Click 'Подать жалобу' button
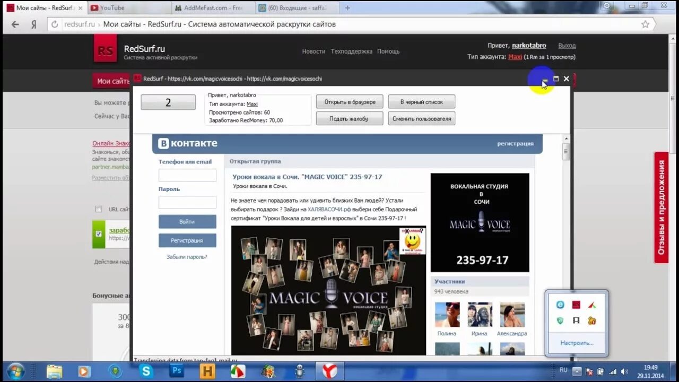 point(350,119)
